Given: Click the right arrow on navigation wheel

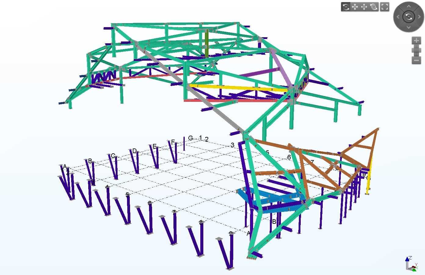Looking at the screenshot, I should tap(420, 17).
